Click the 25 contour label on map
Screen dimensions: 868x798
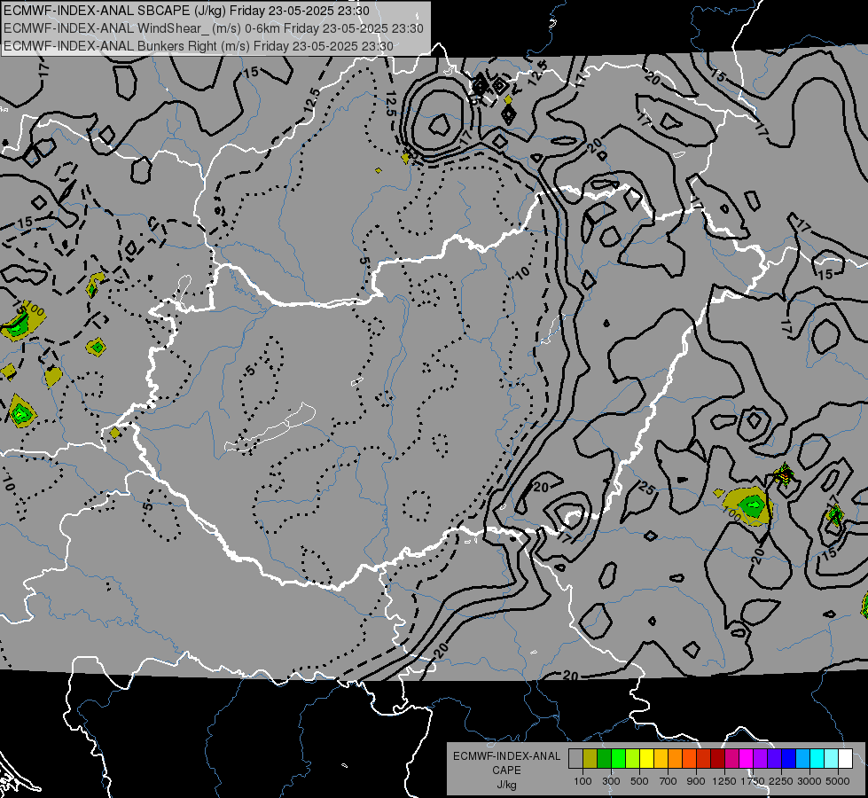coord(646,488)
